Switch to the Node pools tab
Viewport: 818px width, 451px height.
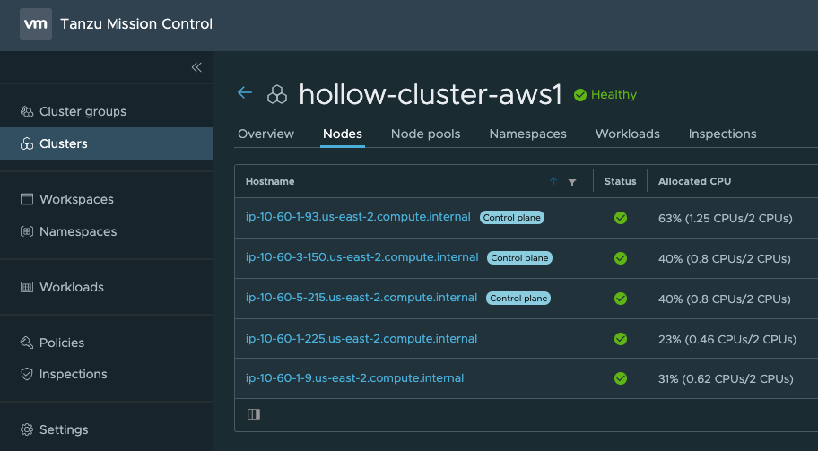[425, 134]
